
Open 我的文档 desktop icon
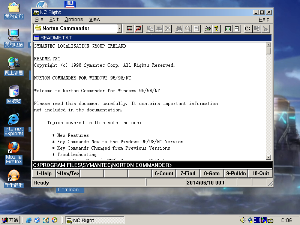click(x=14, y=10)
